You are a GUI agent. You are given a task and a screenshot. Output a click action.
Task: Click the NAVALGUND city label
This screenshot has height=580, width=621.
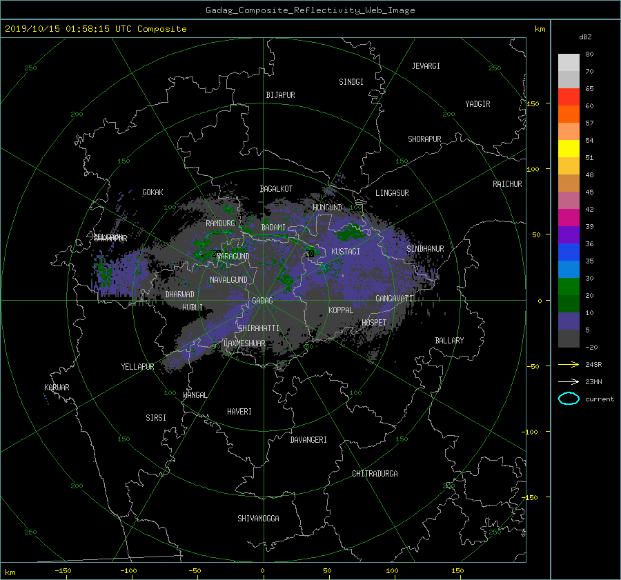tap(228, 280)
